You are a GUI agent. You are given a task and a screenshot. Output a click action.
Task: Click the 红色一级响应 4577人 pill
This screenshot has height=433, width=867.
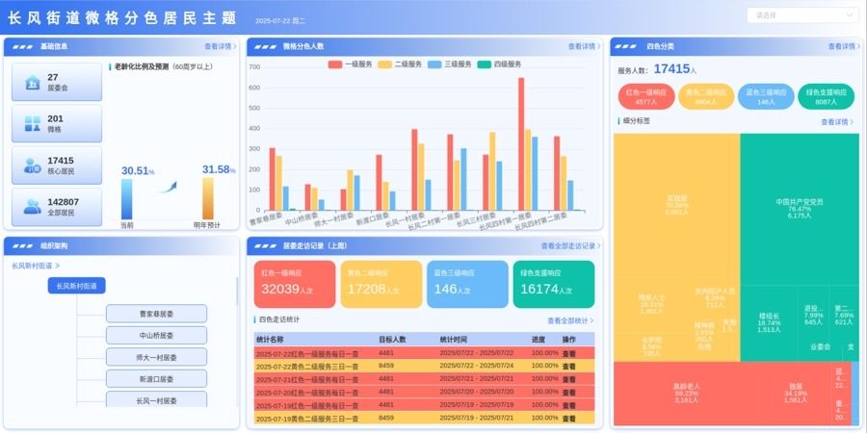pyautogui.click(x=645, y=96)
